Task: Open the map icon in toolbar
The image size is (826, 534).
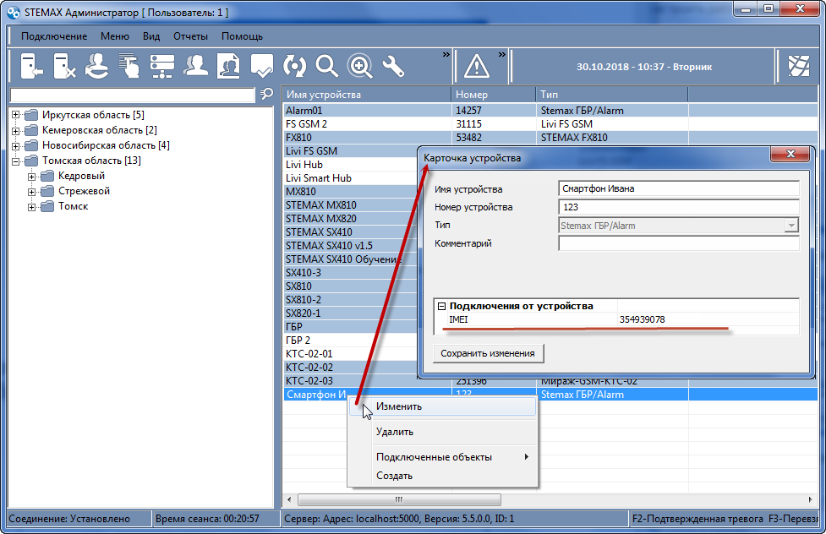Action: (x=799, y=67)
